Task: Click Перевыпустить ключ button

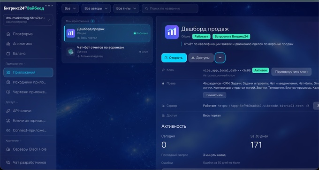Action: (291, 72)
